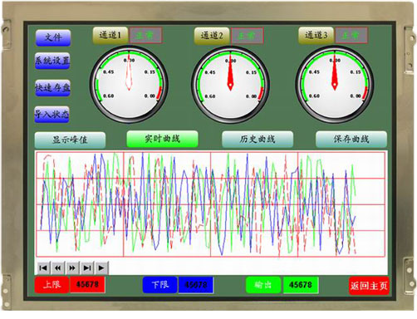Rewind the curve playback

pos(57,267)
